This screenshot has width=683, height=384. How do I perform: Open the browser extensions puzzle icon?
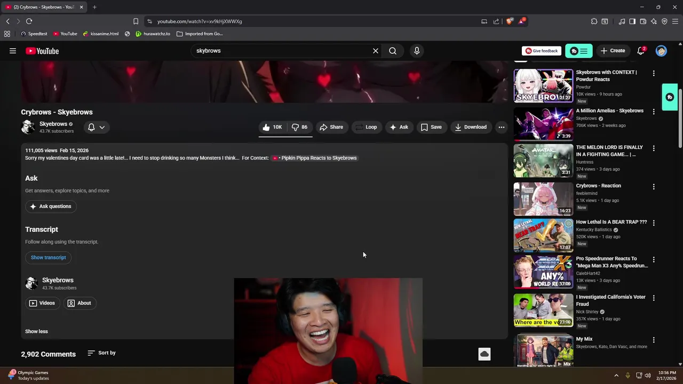point(594,21)
